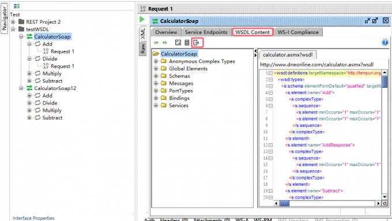392x221 pixels.
Task: Switch to the vertical Raw editor tab
Action: pyautogui.click(x=143, y=48)
